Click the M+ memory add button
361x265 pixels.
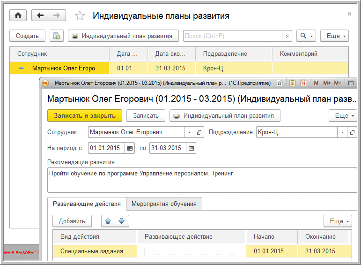coord(327,83)
